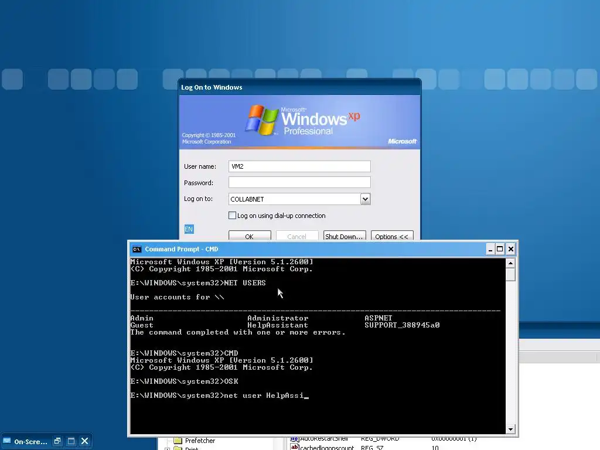Screen dimensions: 600x450
Task: Click the On-Screen Keyboard icon in the minimized bar
Action: [x=7, y=441]
